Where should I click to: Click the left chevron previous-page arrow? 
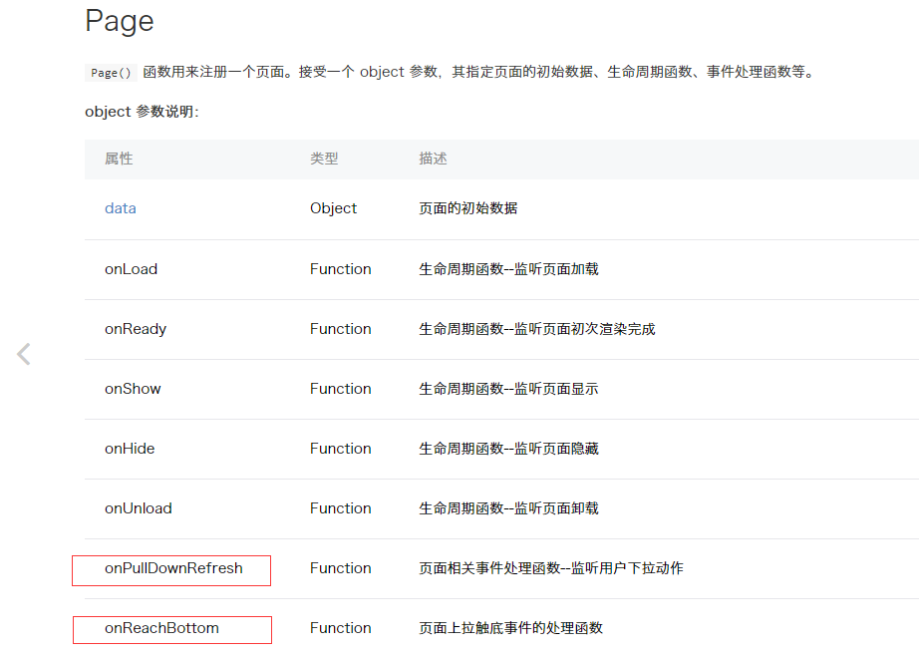pyautogui.click(x=24, y=354)
